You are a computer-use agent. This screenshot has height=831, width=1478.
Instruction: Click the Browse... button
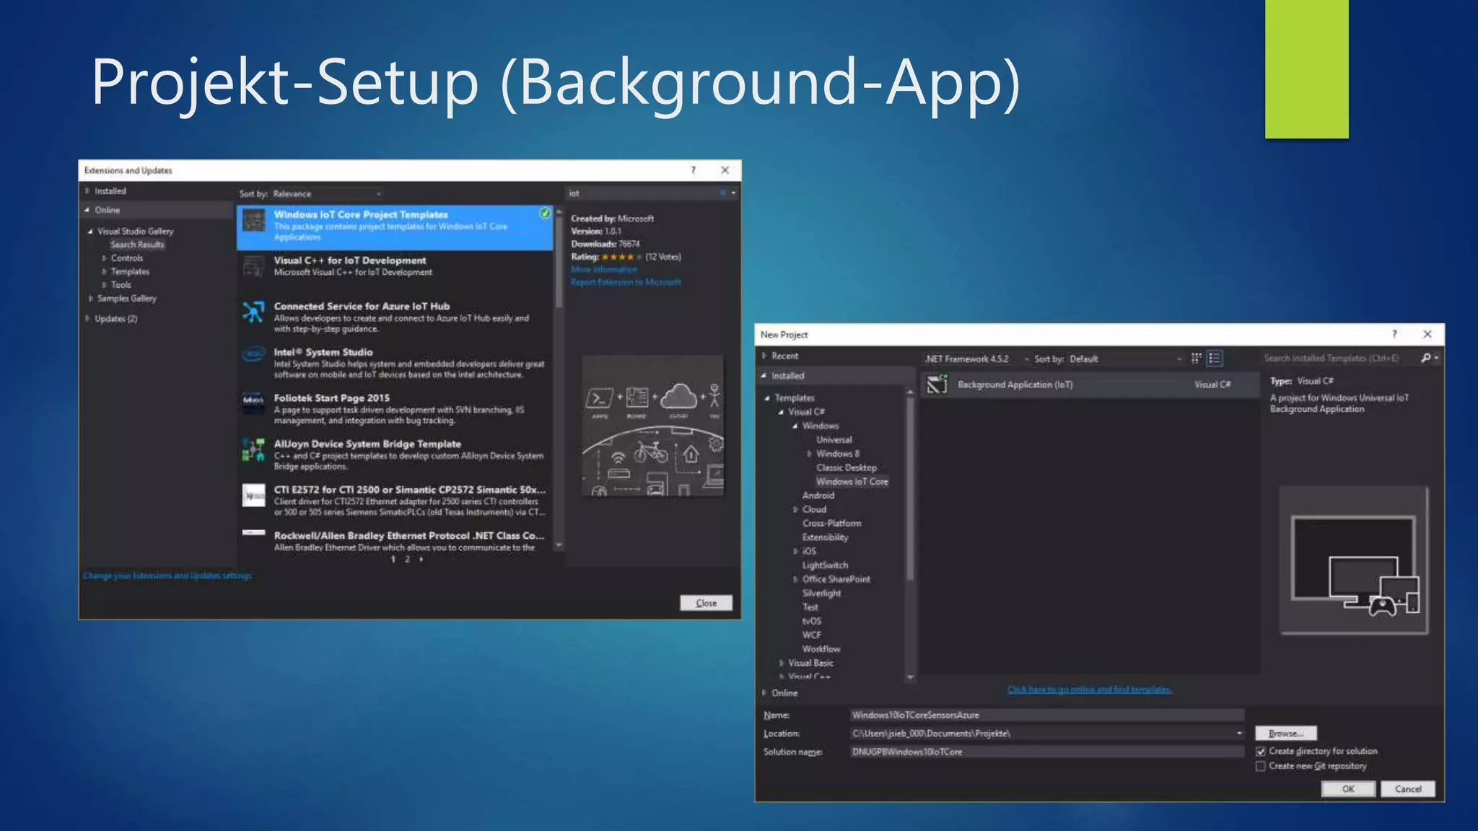point(1286,734)
